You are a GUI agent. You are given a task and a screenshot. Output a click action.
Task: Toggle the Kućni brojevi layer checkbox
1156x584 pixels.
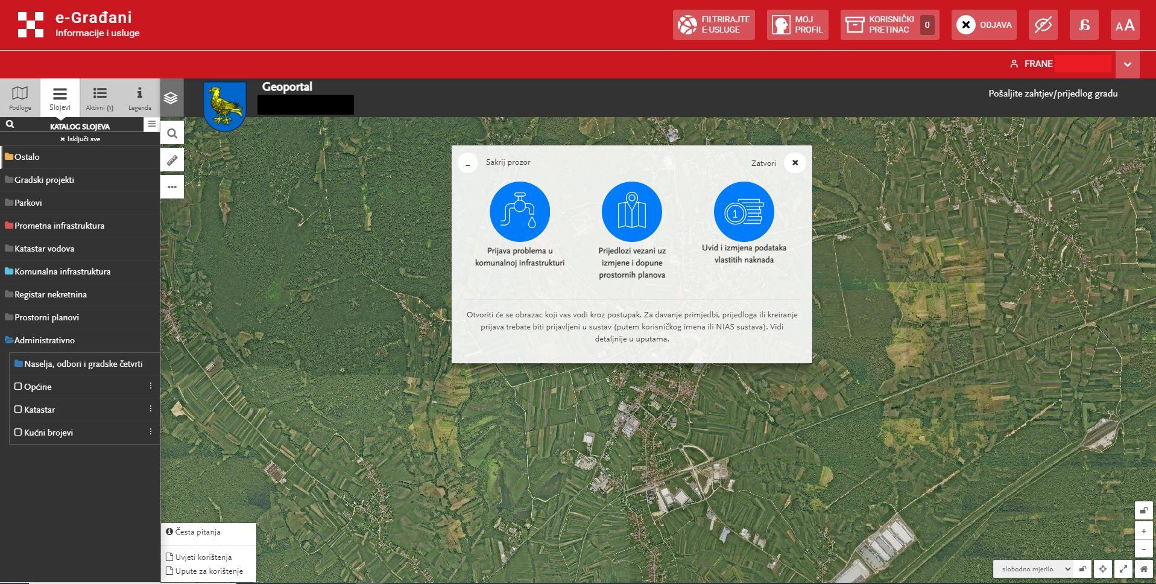pos(18,433)
